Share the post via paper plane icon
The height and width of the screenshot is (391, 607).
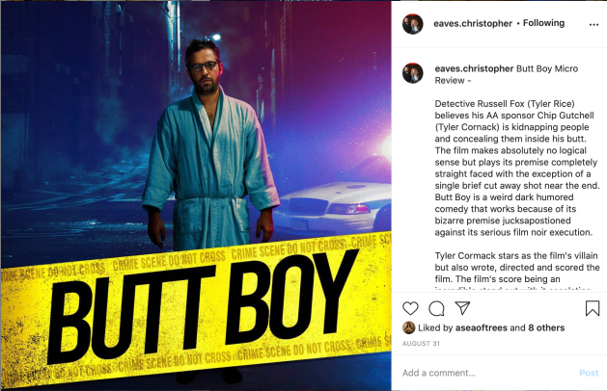(x=462, y=307)
